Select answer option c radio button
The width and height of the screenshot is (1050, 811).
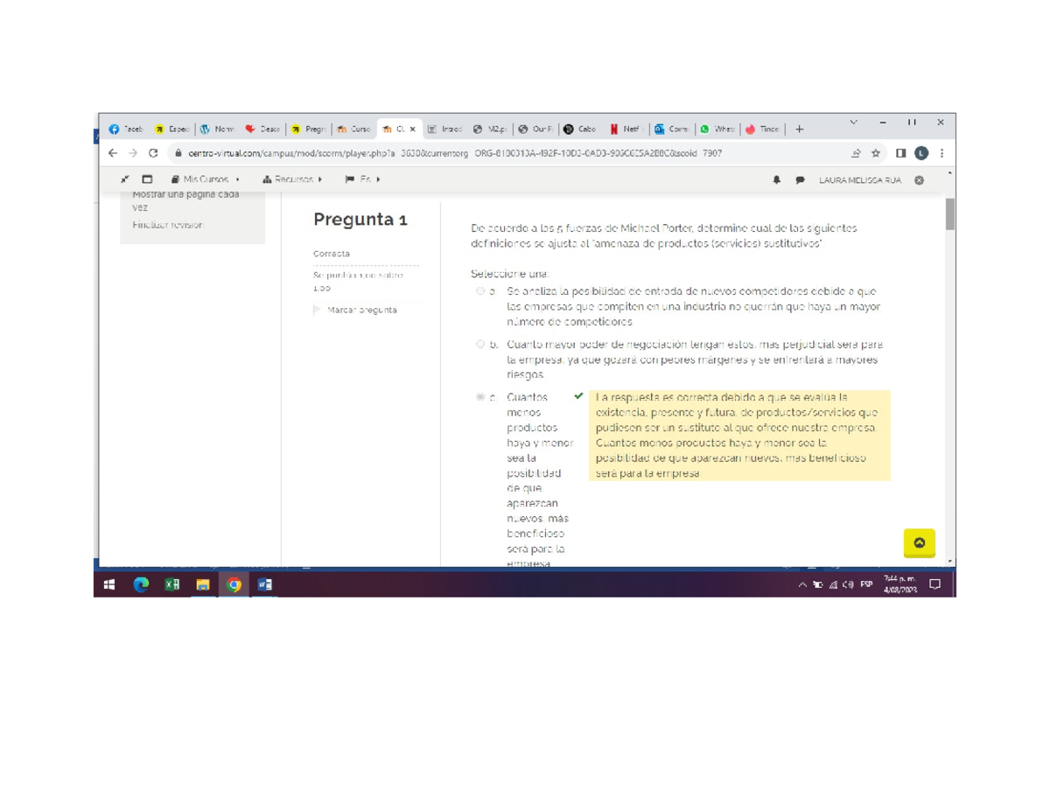tap(479, 397)
